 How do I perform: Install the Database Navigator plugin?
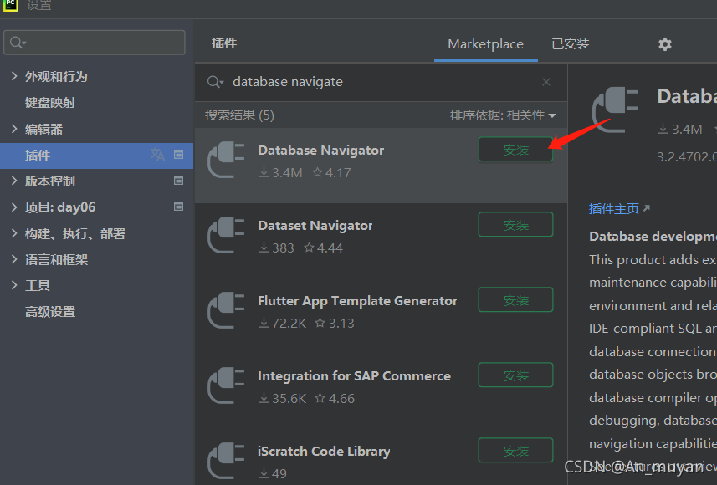click(516, 150)
